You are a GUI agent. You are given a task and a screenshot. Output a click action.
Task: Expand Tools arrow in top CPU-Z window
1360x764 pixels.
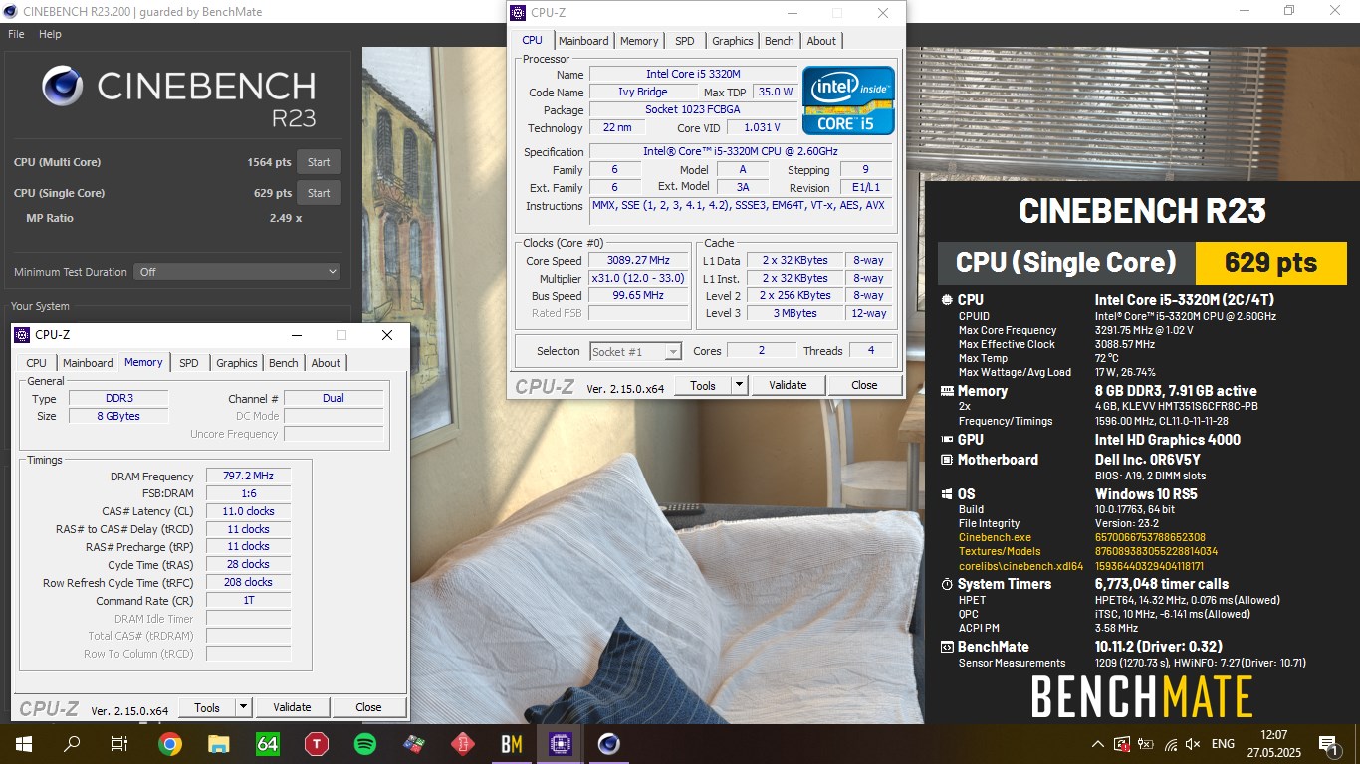739,385
